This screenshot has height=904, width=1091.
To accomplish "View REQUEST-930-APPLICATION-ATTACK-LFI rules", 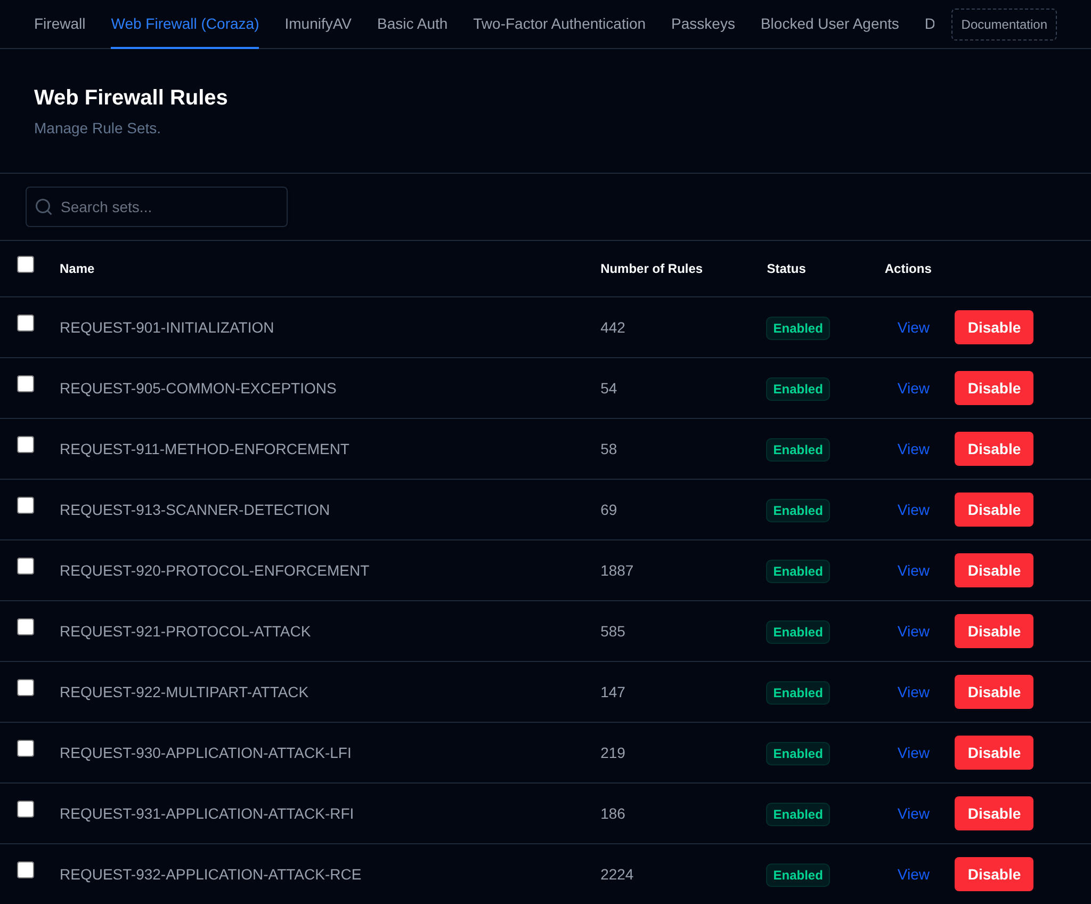I will 913,753.
